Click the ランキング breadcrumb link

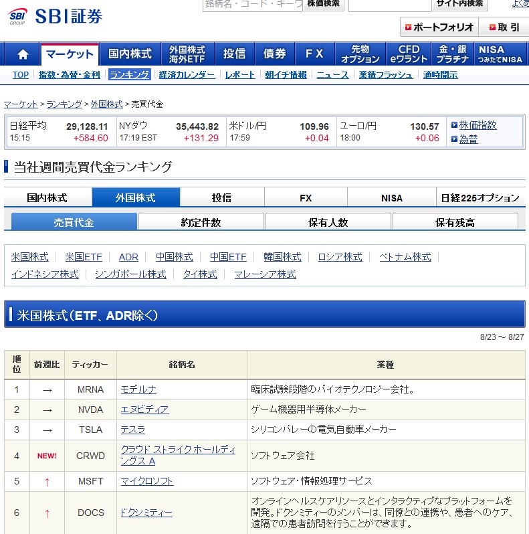(x=64, y=104)
